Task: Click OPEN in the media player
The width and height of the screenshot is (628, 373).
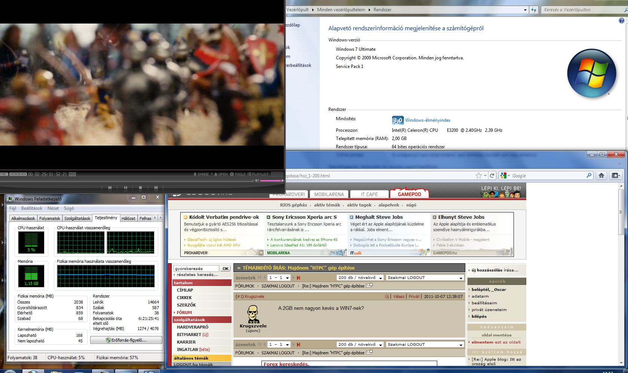Action: tap(221, 174)
